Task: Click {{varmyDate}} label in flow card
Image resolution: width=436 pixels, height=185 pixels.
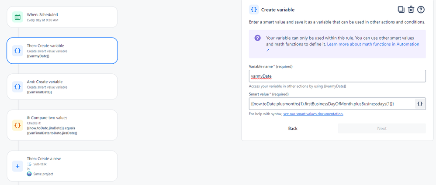Action: pyautogui.click(x=38, y=56)
